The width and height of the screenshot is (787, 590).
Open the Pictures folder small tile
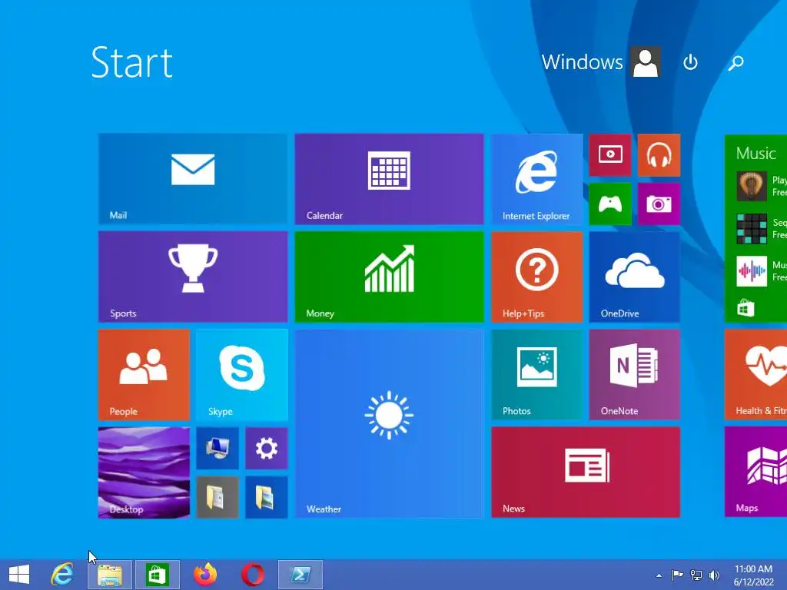267,497
